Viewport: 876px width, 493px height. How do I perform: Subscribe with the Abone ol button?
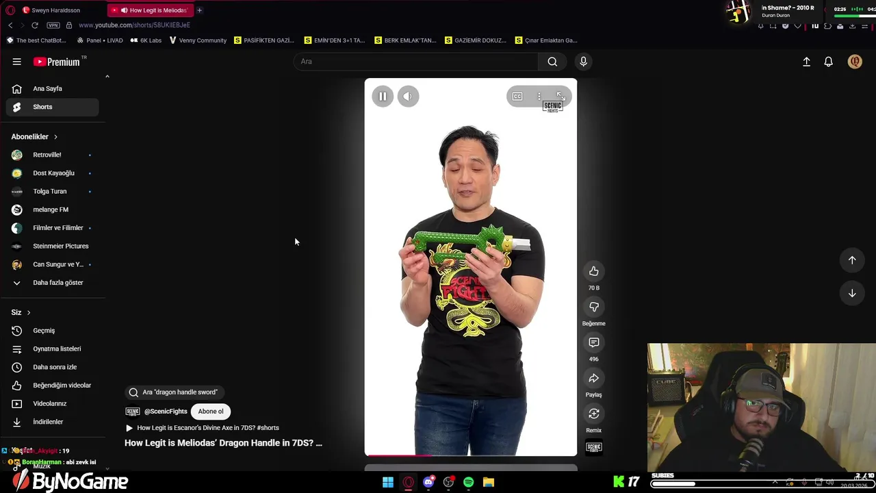pyautogui.click(x=211, y=412)
